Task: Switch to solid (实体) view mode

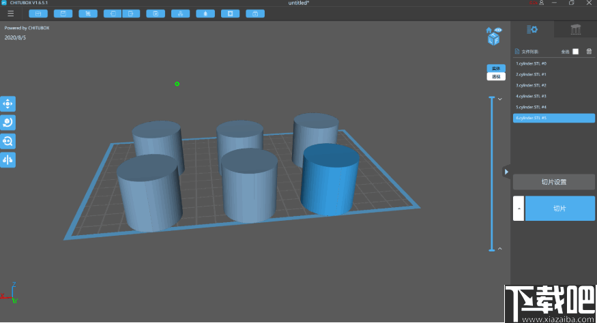Action: pos(496,68)
